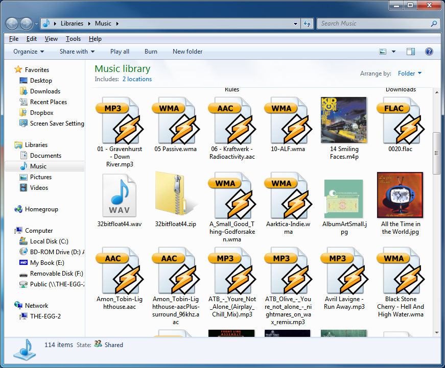Open the 2 locations link
Viewport: 445px width, 368px height.
[x=137, y=79]
